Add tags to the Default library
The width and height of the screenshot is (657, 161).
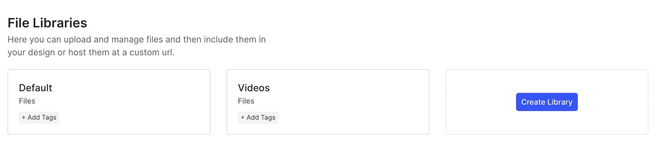[x=39, y=118]
